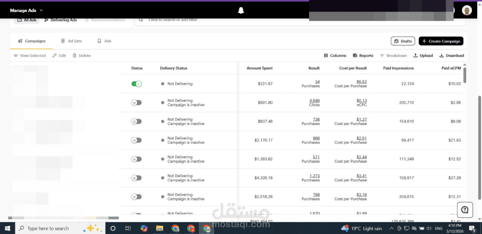The height and width of the screenshot is (234, 482).
Task: Click the 736 Purchases result link
Action: point(316,119)
